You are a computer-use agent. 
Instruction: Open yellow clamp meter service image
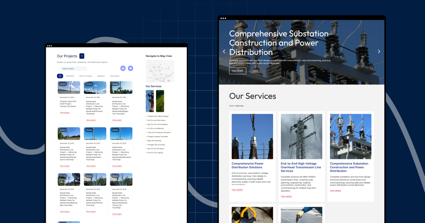252,215
